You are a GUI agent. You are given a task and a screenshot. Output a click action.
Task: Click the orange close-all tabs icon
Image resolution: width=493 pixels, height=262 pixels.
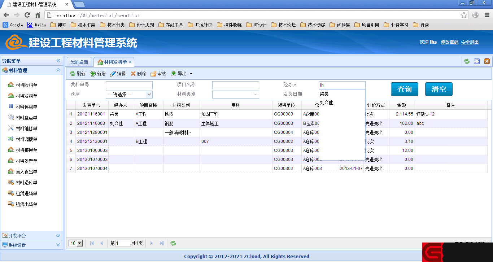[487, 61]
